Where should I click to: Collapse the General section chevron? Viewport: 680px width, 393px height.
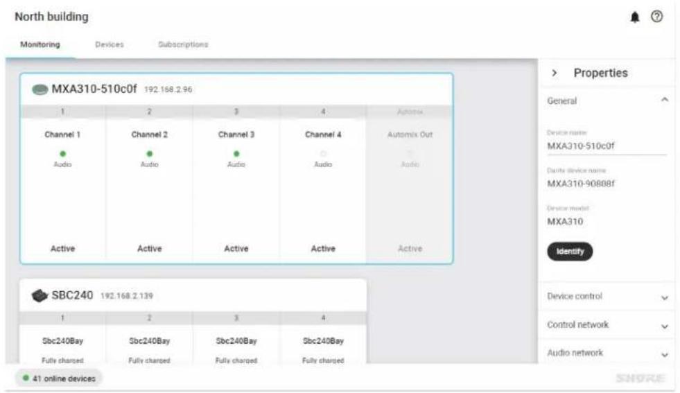point(664,101)
